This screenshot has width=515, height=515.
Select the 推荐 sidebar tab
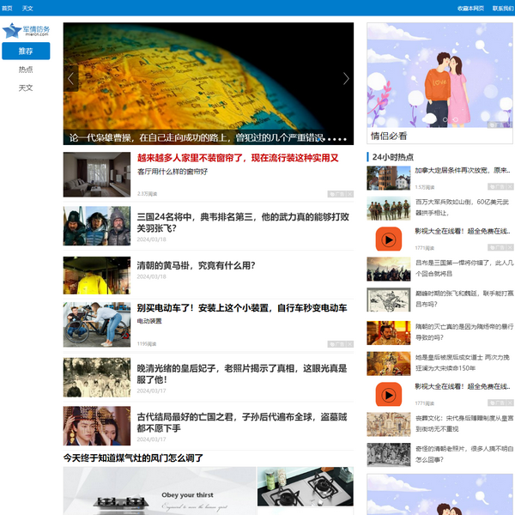pos(26,51)
